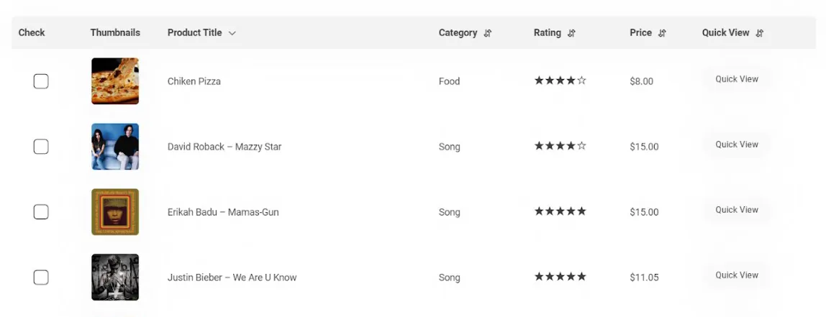Click the Food category label

[449, 81]
